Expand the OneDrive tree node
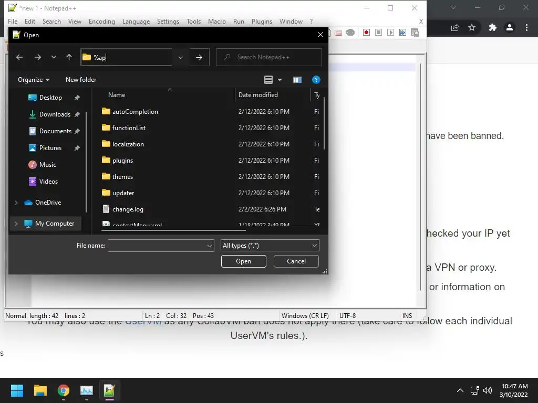This screenshot has height=403, width=538. tap(16, 203)
